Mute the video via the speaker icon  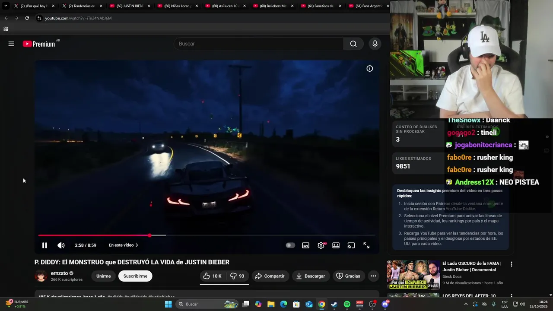coord(61,245)
